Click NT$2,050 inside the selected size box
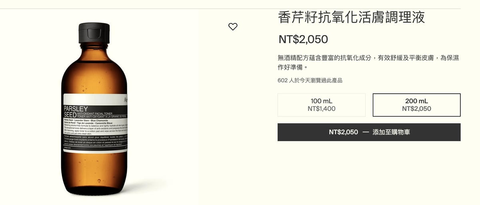Image resolution: width=480 pixels, height=205 pixels. tap(416, 108)
